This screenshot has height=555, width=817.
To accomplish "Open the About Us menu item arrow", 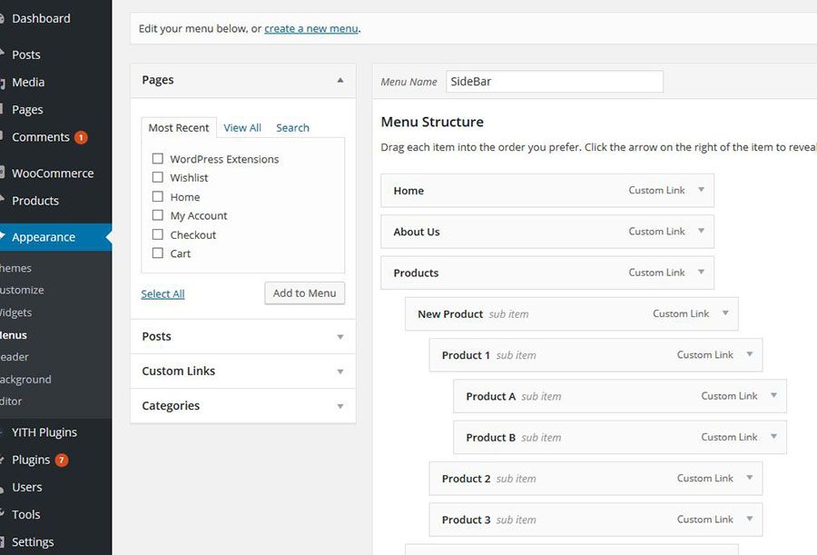I will (x=701, y=232).
